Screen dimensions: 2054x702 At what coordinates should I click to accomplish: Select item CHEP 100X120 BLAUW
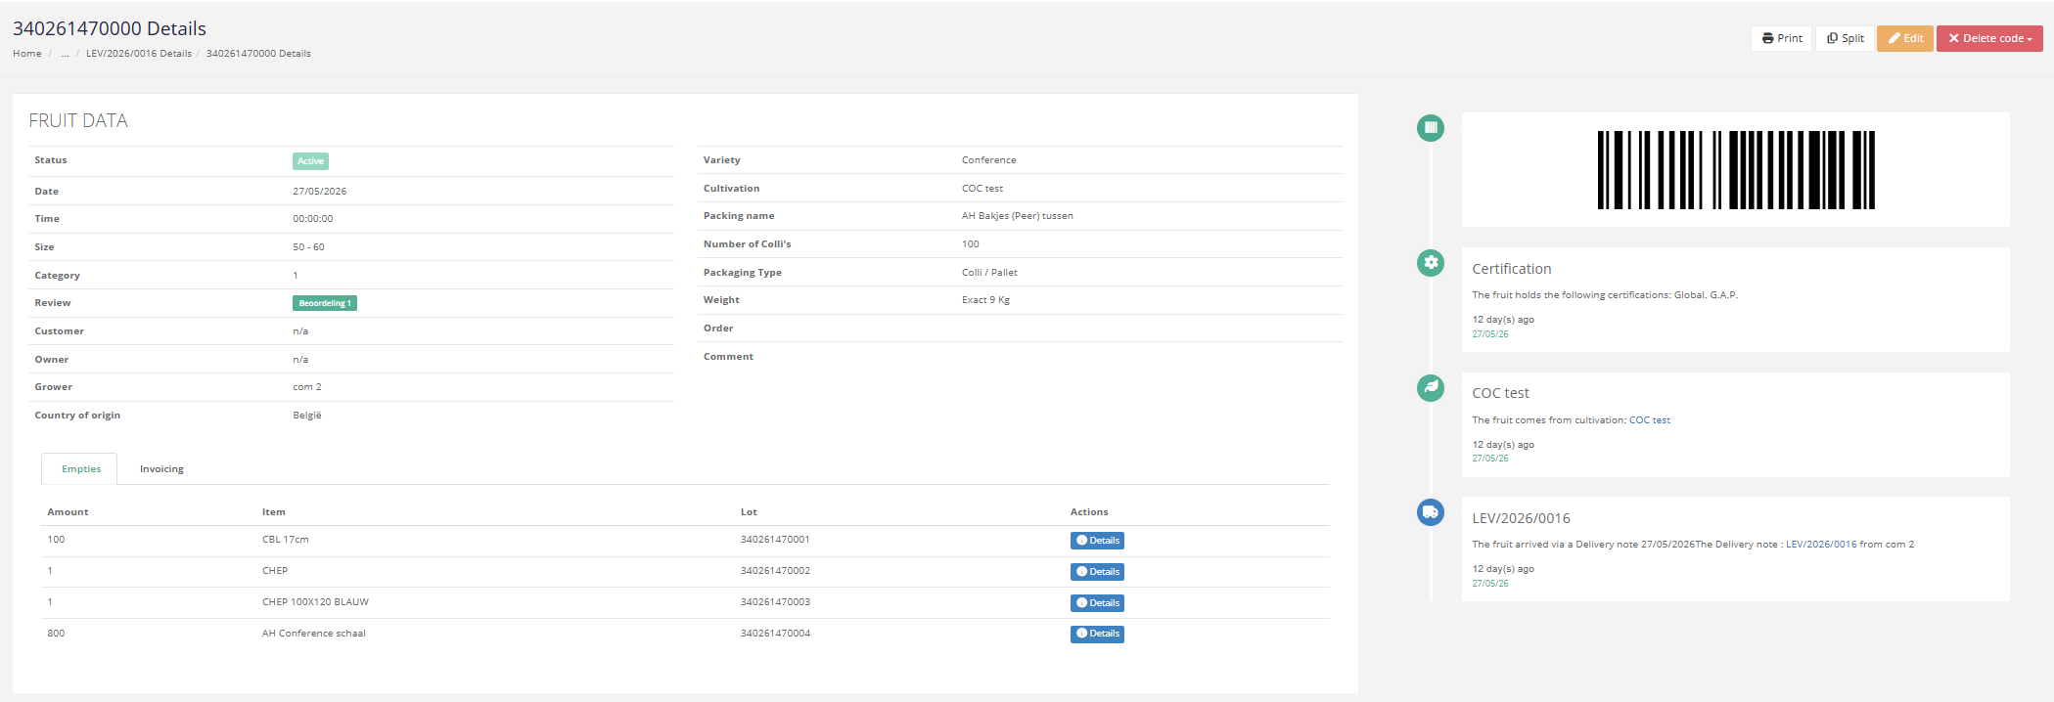315,602
